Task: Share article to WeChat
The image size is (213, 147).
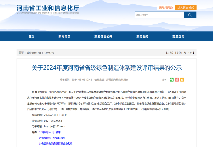Action: (172, 79)
